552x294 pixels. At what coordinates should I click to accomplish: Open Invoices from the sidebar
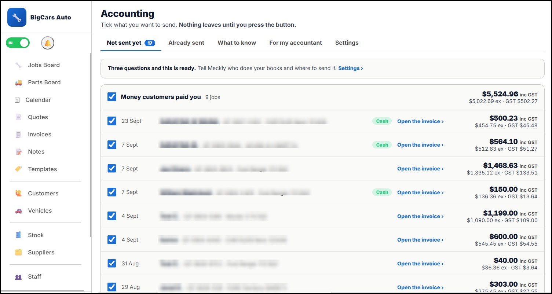tap(40, 135)
